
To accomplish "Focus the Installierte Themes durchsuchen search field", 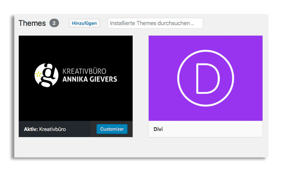I will (155, 23).
